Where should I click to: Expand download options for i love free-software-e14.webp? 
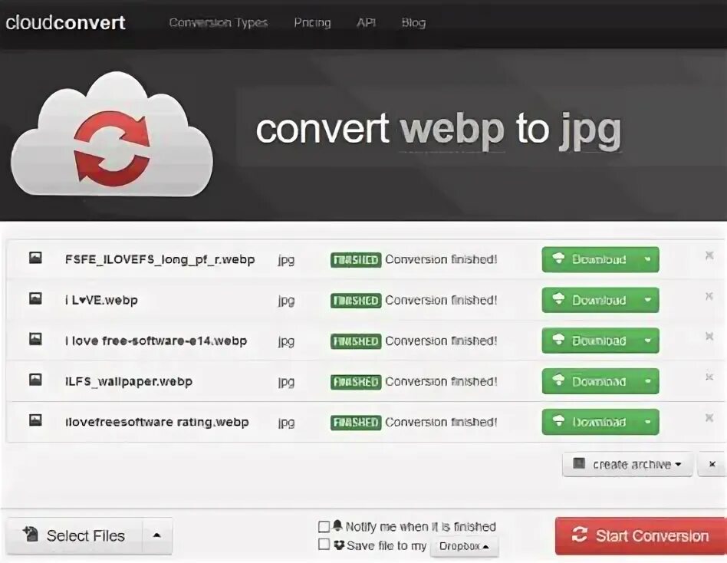[x=648, y=341]
